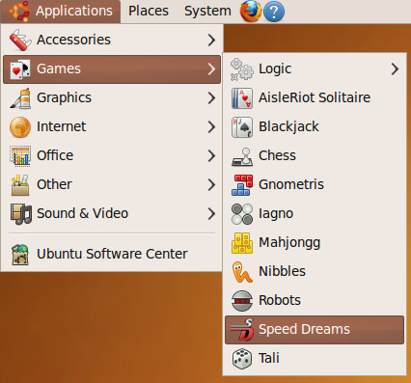Viewport: 411px width, 383px height.
Task: Click the Blackjack spade card icon
Action: point(242,127)
